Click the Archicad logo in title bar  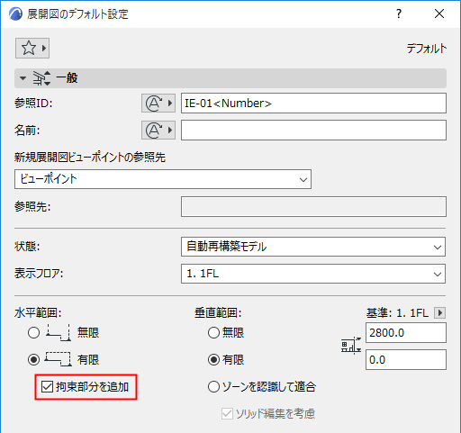click(x=15, y=14)
